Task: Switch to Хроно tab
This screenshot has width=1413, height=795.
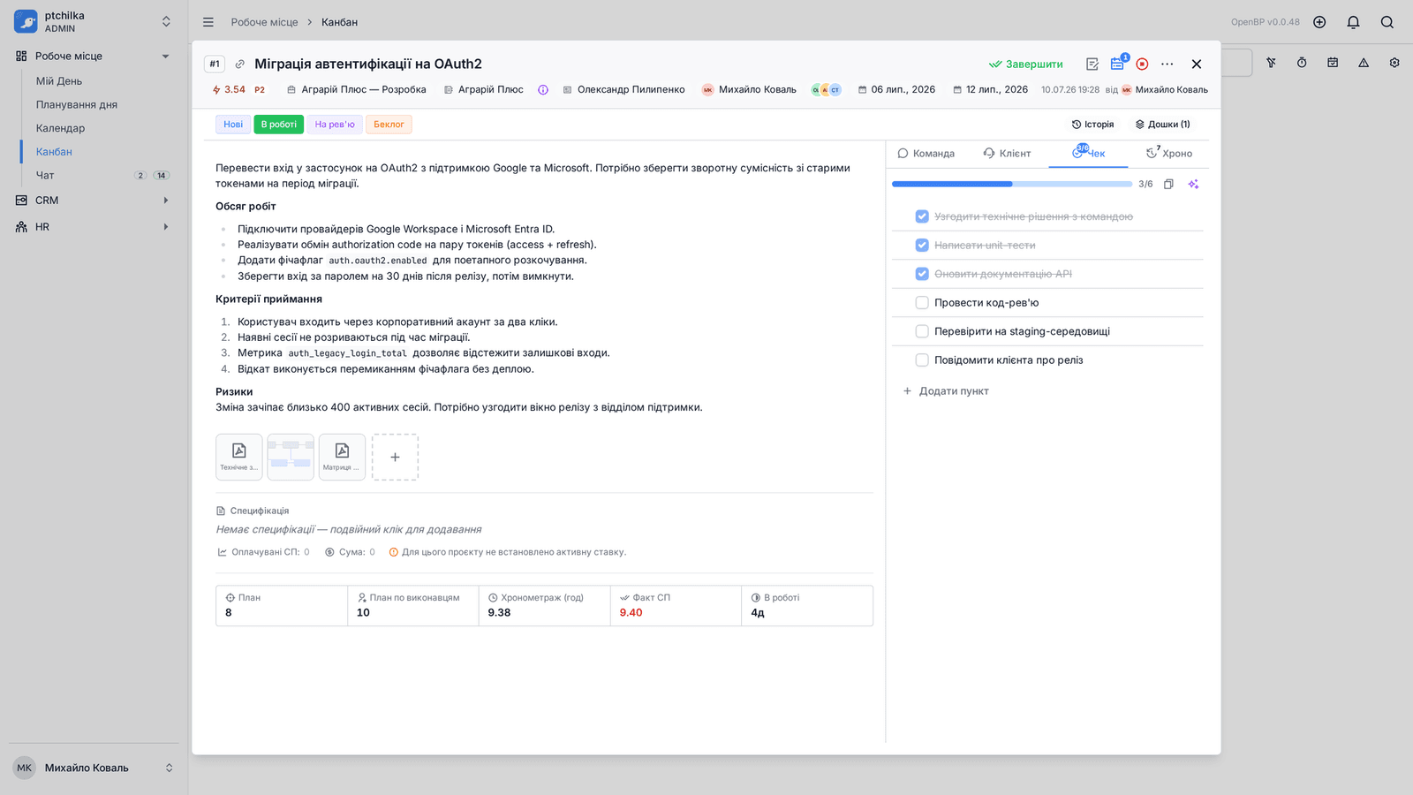Action: (1169, 154)
